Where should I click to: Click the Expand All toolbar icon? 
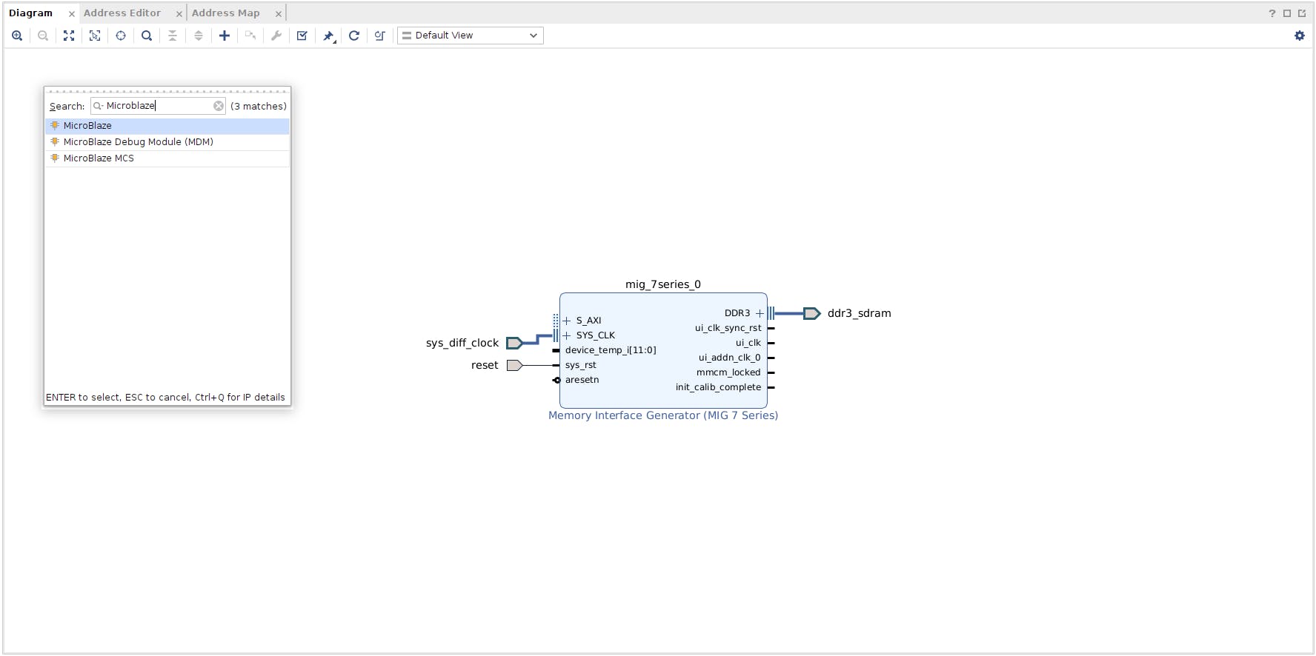[x=199, y=36]
